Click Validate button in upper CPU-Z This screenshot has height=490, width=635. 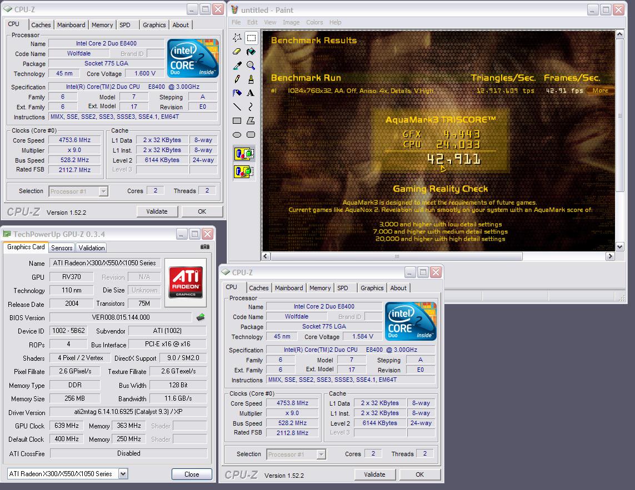(x=157, y=211)
